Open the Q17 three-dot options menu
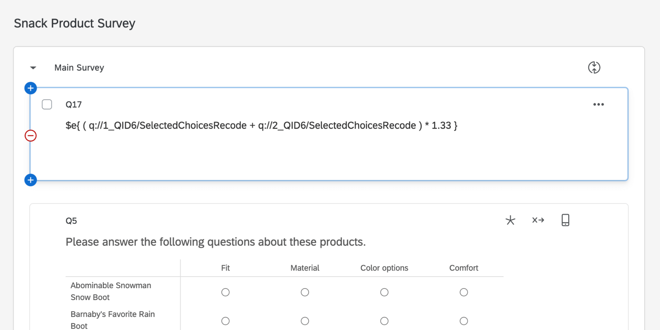The height and width of the screenshot is (330, 660). [598, 104]
